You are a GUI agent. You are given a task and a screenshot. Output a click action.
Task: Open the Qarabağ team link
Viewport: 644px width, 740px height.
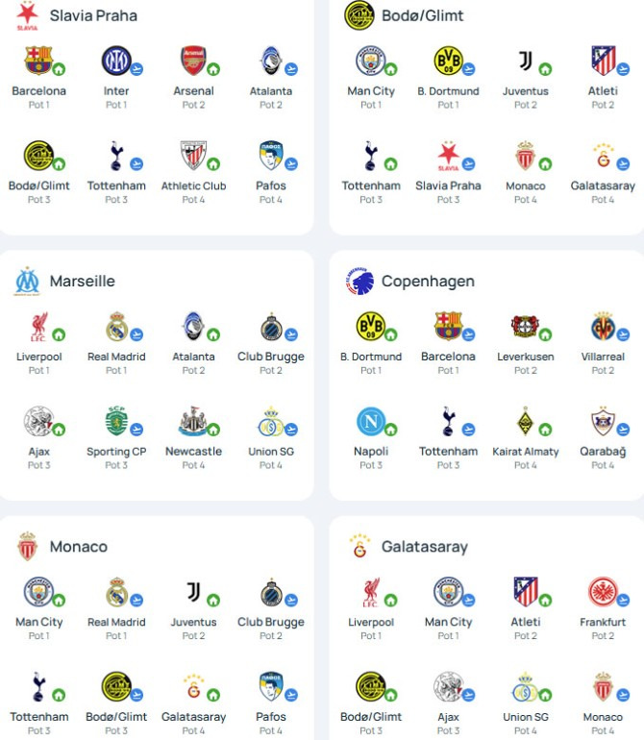coord(603,452)
